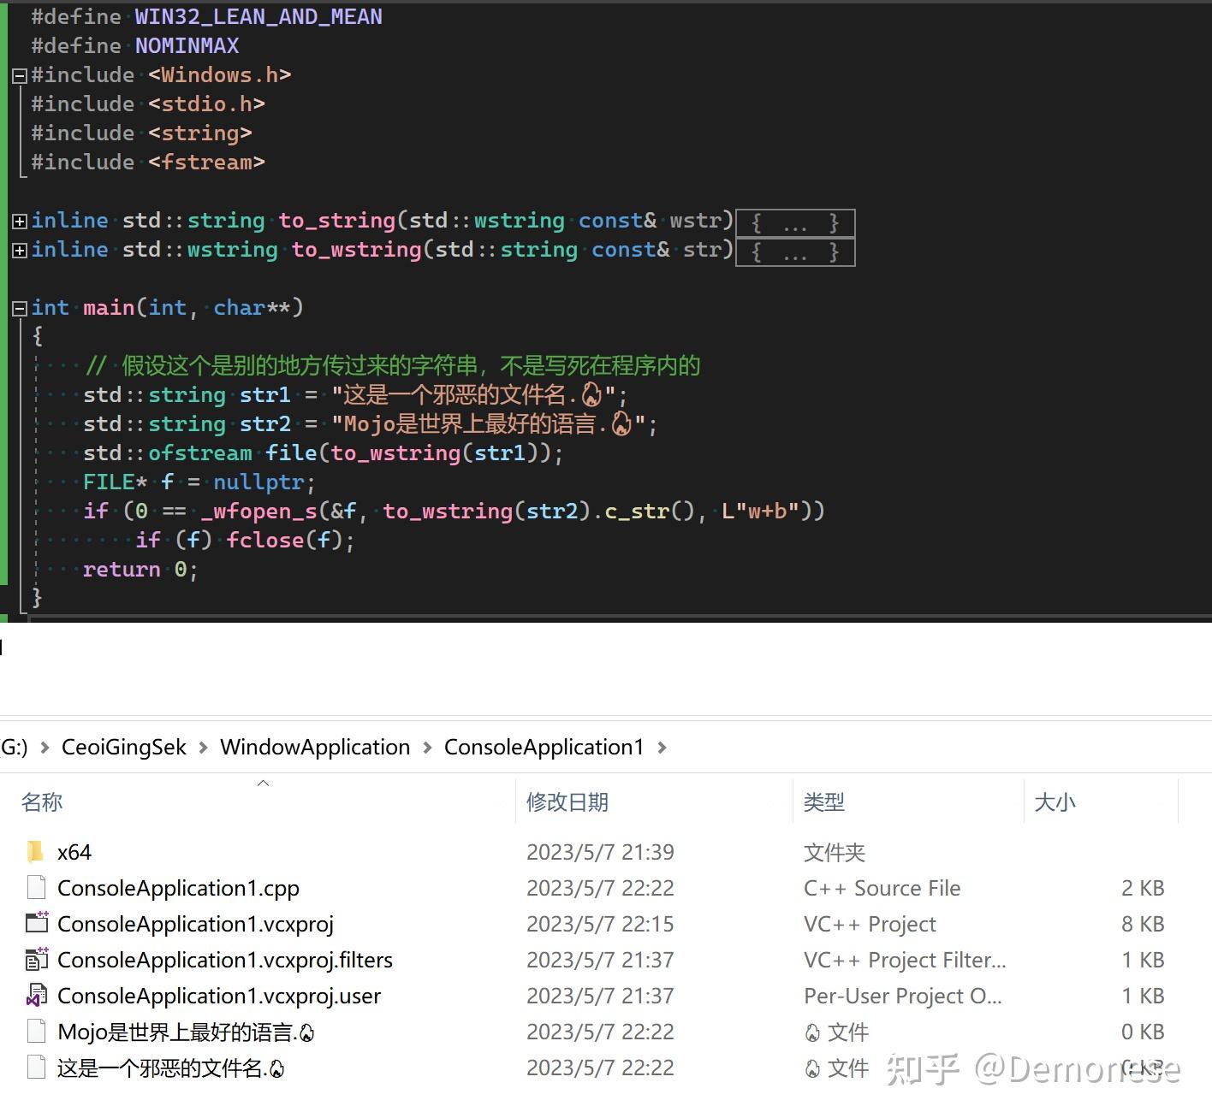Open WindowApplication from the breadcrumb path

click(315, 747)
